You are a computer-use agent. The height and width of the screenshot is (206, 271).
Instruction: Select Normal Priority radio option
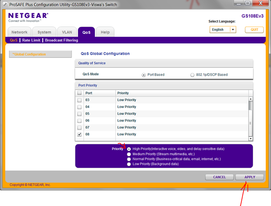click(129, 159)
